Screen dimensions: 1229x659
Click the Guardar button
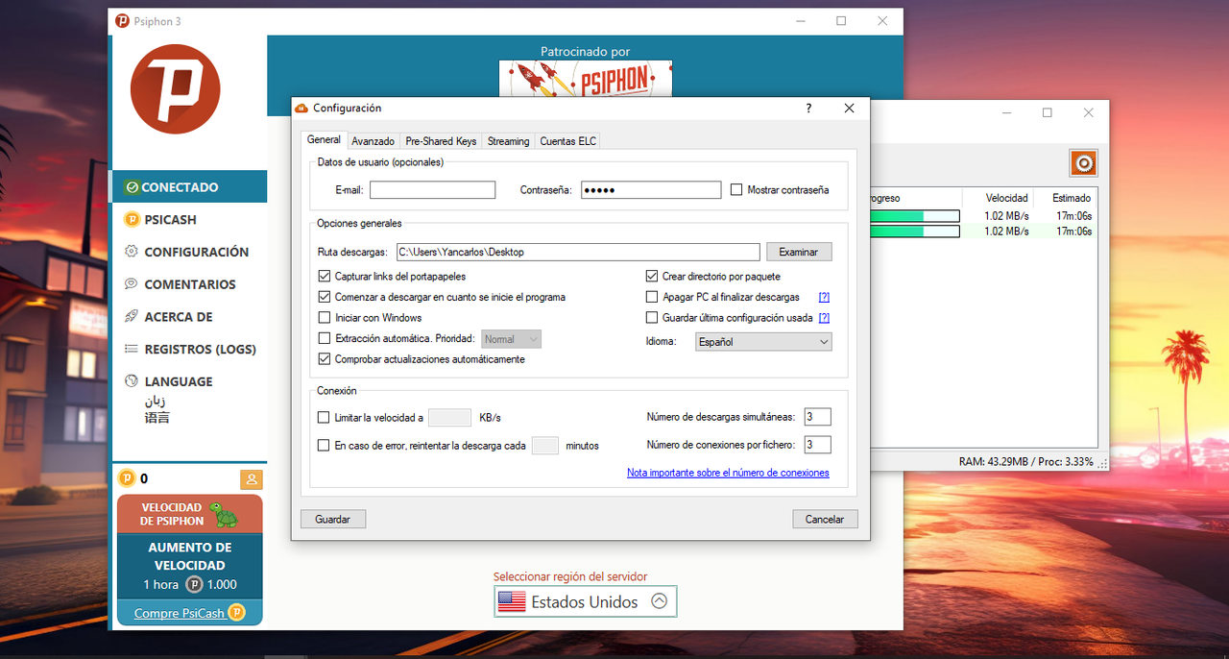pos(333,519)
